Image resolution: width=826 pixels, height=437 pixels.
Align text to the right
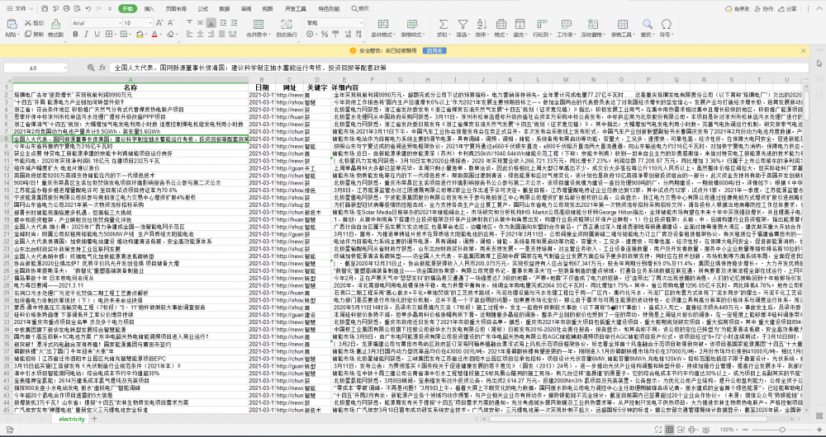(211, 35)
